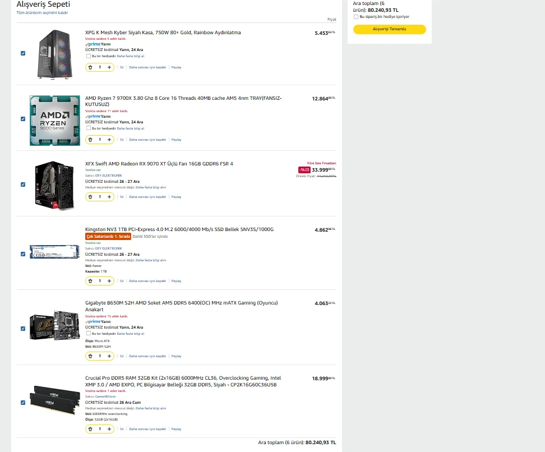The height and width of the screenshot is (452, 545).
Task: Check 'Bu sipariş bir hediye içeriyor' box
Action: tap(356, 17)
